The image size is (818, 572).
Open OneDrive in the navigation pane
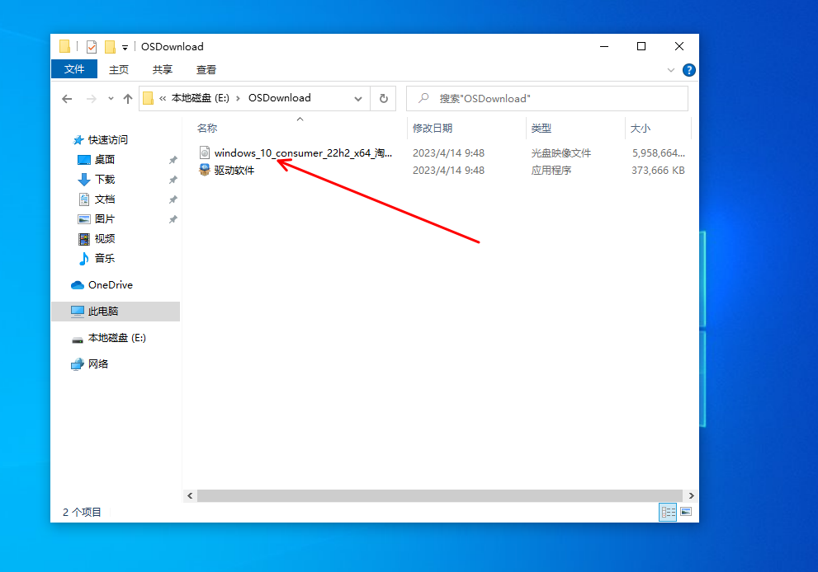pyautogui.click(x=110, y=285)
